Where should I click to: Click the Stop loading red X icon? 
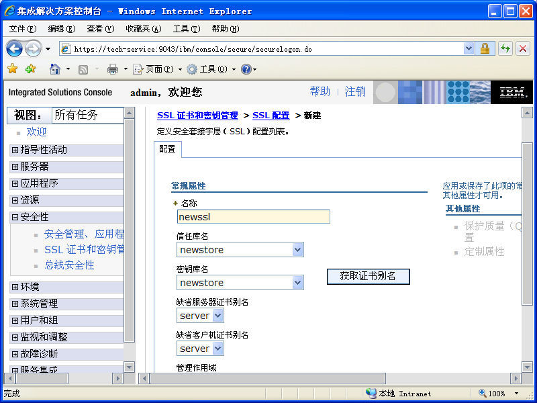pyautogui.click(x=522, y=48)
